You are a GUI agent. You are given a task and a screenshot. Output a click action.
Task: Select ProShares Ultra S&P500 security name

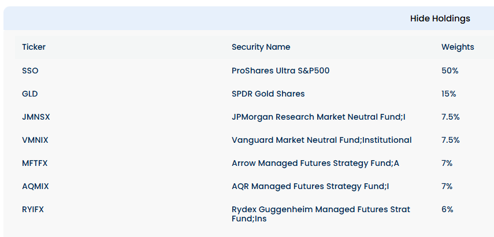280,71
